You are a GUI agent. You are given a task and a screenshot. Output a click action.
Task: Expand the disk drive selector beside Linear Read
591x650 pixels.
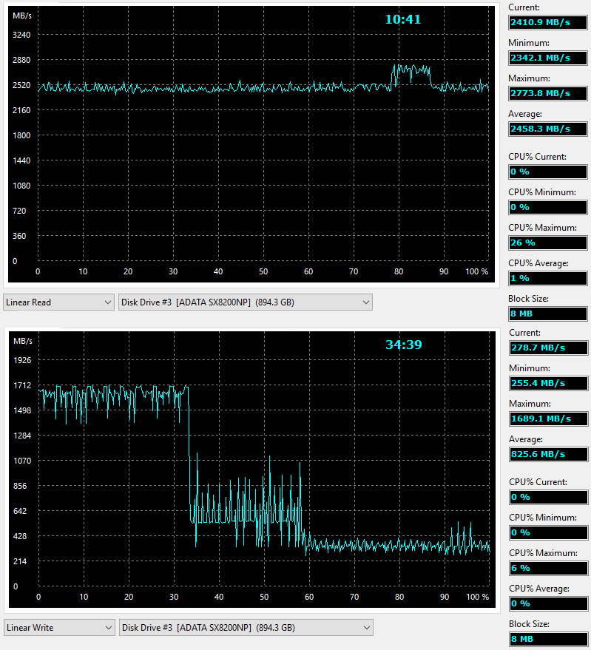coord(245,302)
